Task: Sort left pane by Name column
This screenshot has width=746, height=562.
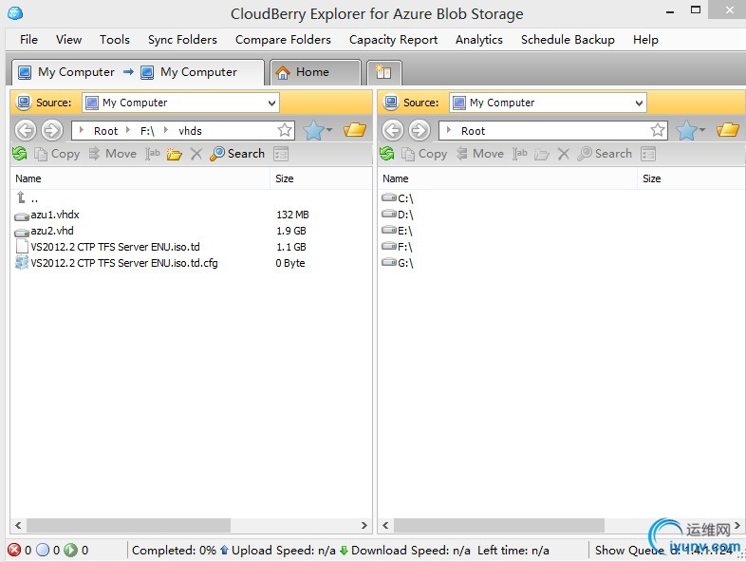Action: [x=140, y=178]
